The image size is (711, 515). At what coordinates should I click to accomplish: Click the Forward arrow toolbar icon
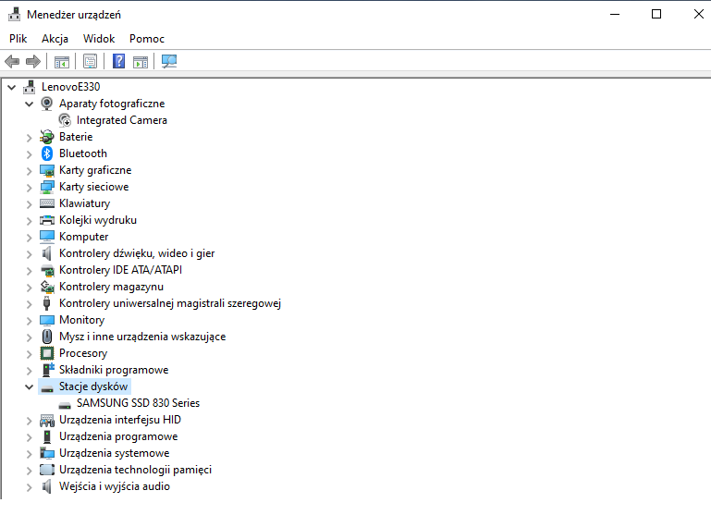pos(33,62)
